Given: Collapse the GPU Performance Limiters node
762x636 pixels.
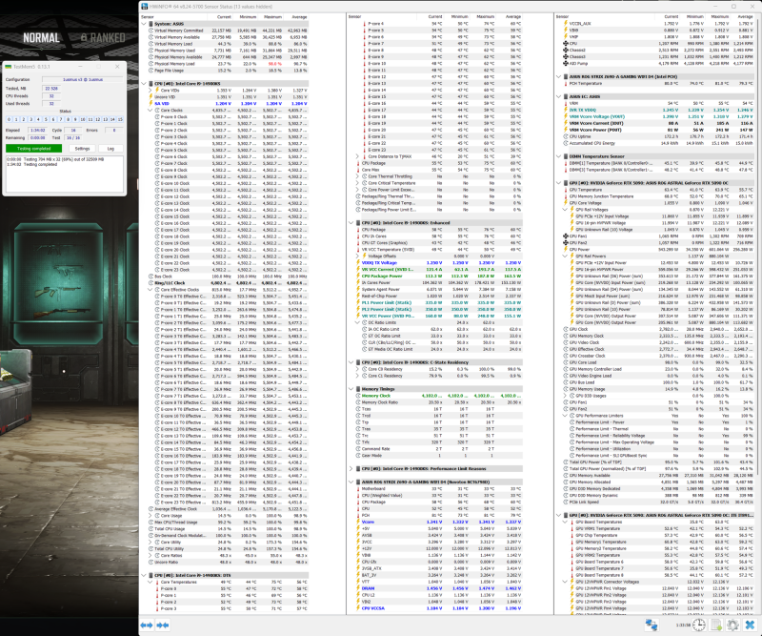Looking at the screenshot, I should pyautogui.click(x=565, y=416).
